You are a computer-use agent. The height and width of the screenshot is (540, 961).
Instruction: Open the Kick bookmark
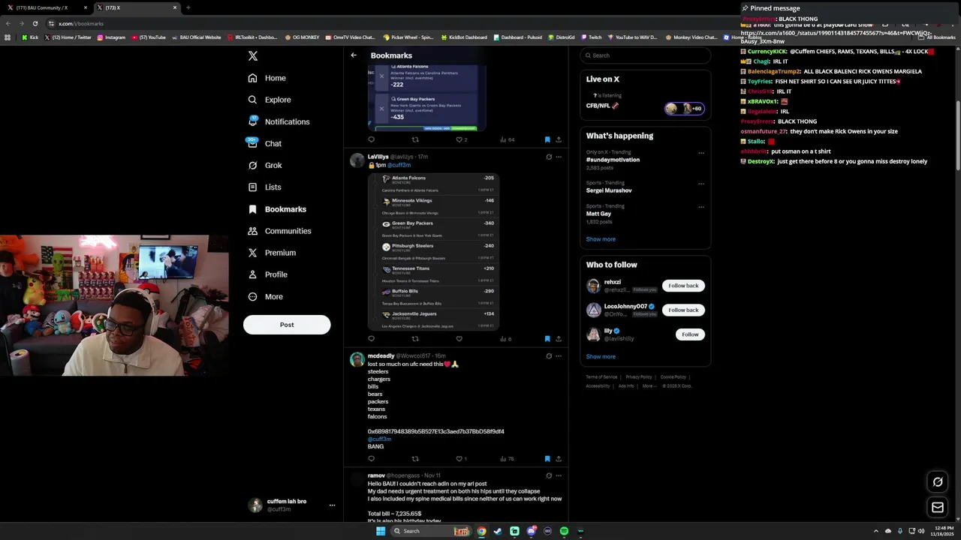point(30,37)
